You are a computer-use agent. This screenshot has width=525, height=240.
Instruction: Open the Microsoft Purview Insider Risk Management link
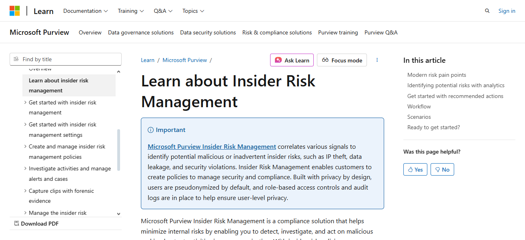click(212, 146)
